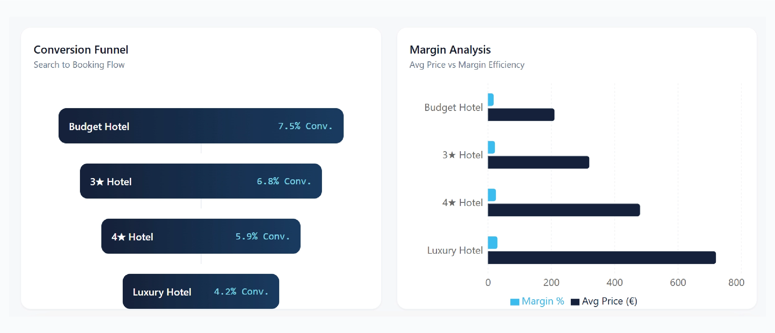Click the Search to Booking Flow subtitle

pyautogui.click(x=79, y=65)
